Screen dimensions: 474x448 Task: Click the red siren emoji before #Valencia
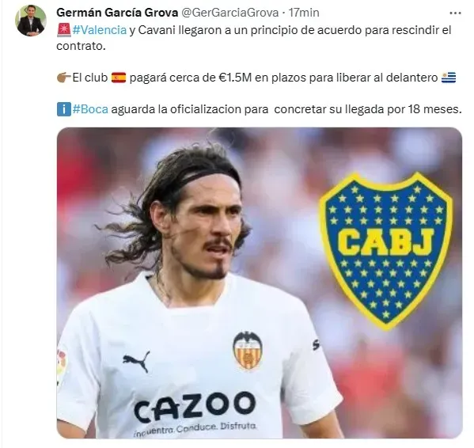[64, 30]
